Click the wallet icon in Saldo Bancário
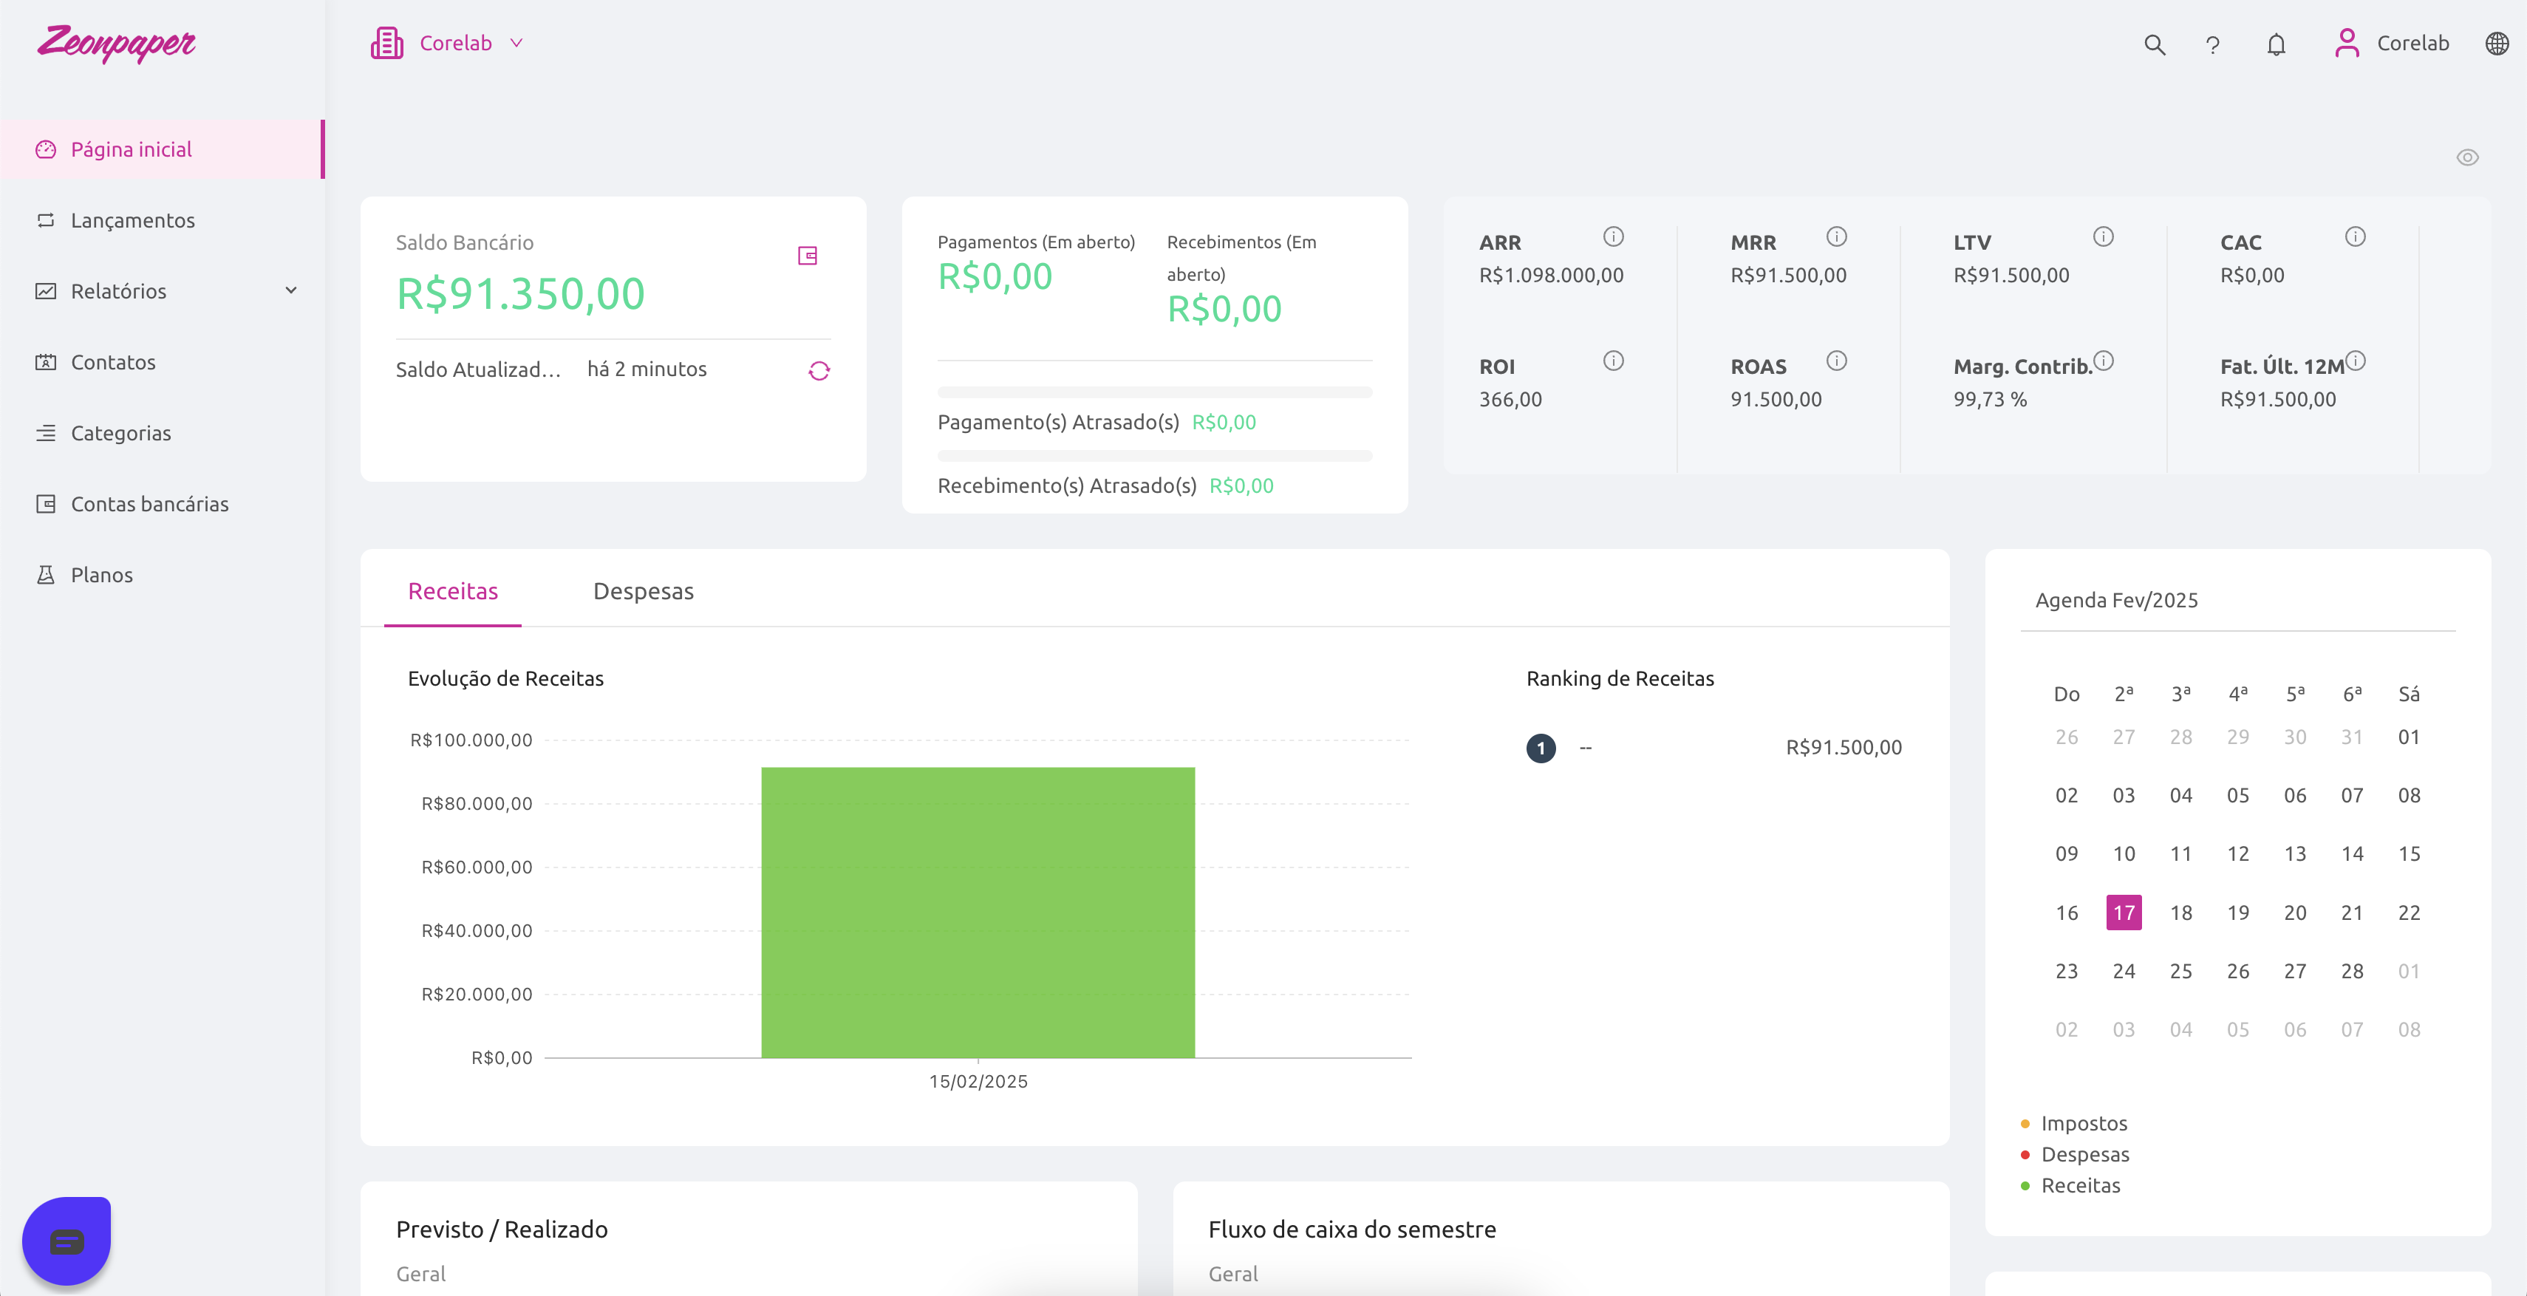The height and width of the screenshot is (1296, 2527). pos(808,256)
